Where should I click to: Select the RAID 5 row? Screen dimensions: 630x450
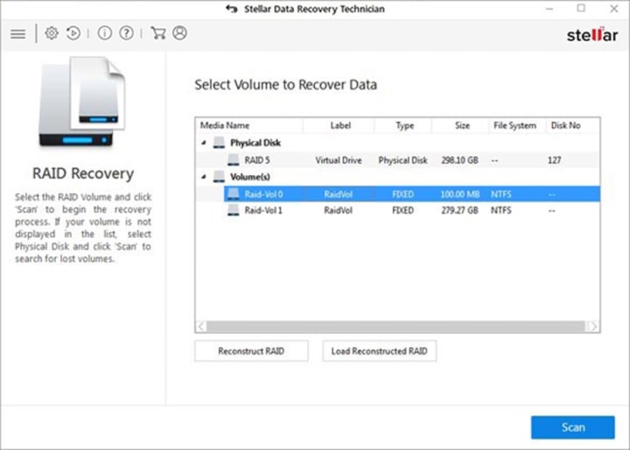tap(398, 160)
